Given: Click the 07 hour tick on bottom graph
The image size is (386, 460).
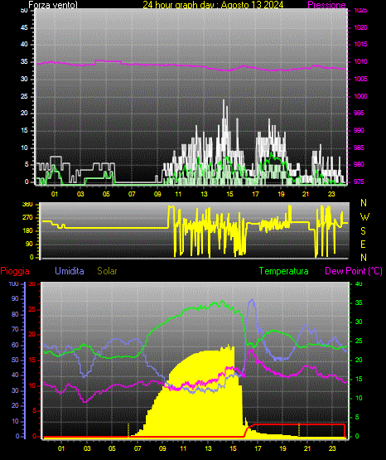Looking at the screenshot, I should pos(138,448).
